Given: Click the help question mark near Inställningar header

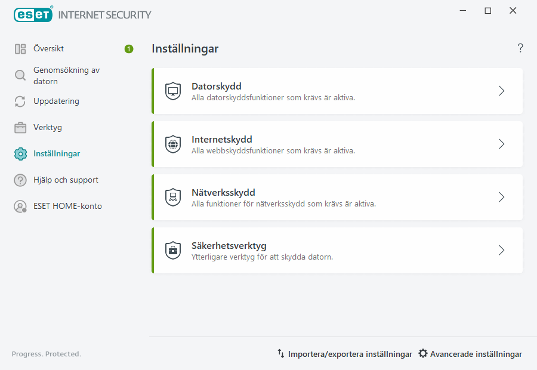Looking at the screenshot, I should 520,48.
